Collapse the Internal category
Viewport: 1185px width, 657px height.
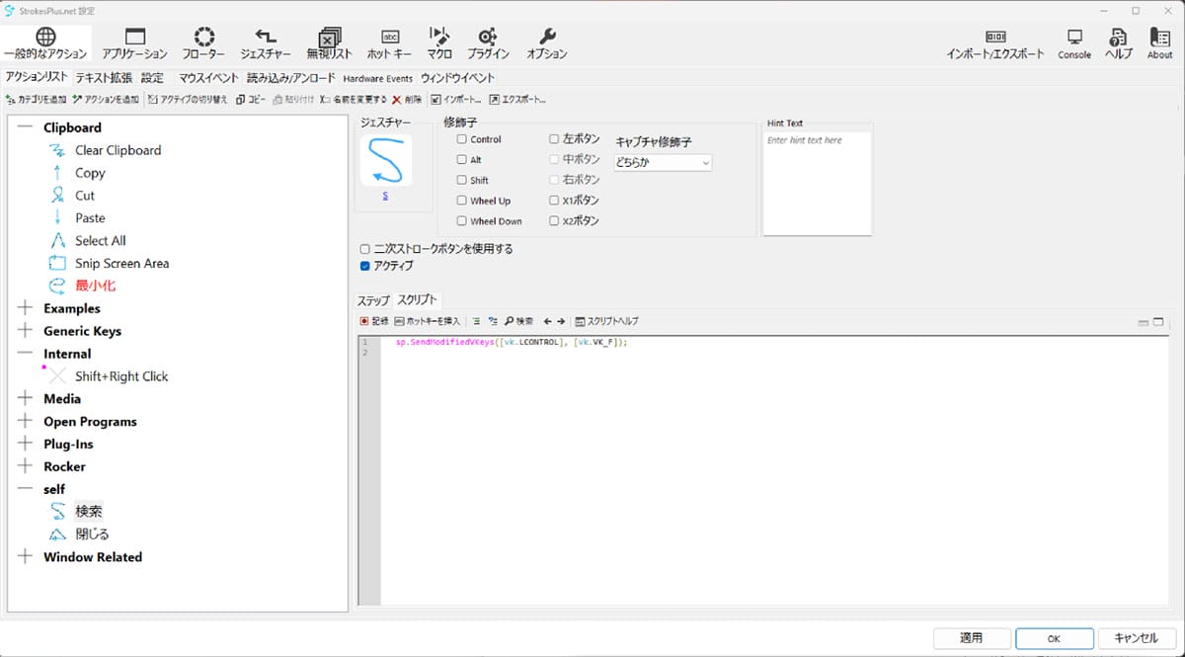pos(25,354)
